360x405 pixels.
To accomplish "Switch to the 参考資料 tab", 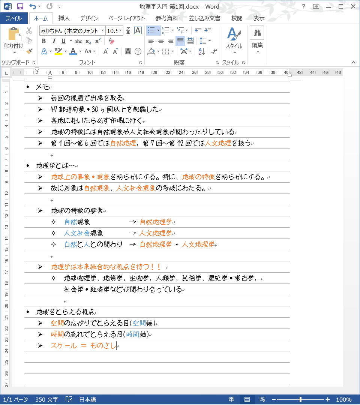I will click(167, 18).
